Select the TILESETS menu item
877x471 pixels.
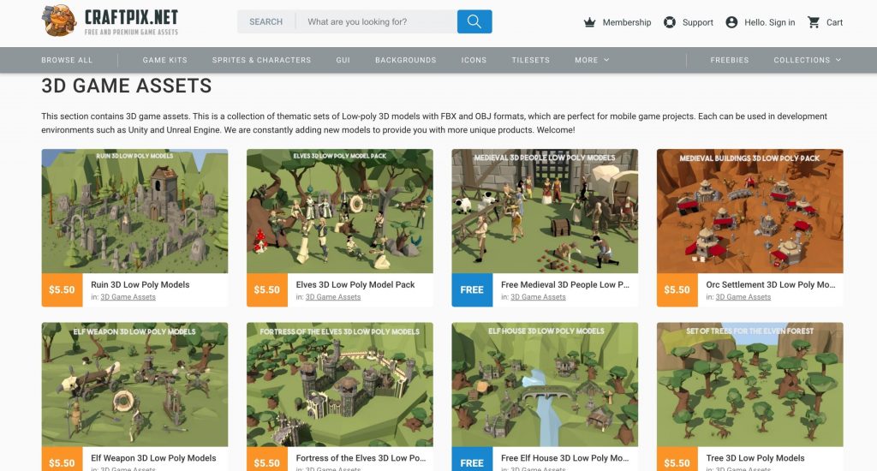point(530,60)
